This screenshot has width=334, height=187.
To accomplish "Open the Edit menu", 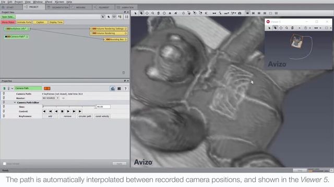I will pos(10,2).
